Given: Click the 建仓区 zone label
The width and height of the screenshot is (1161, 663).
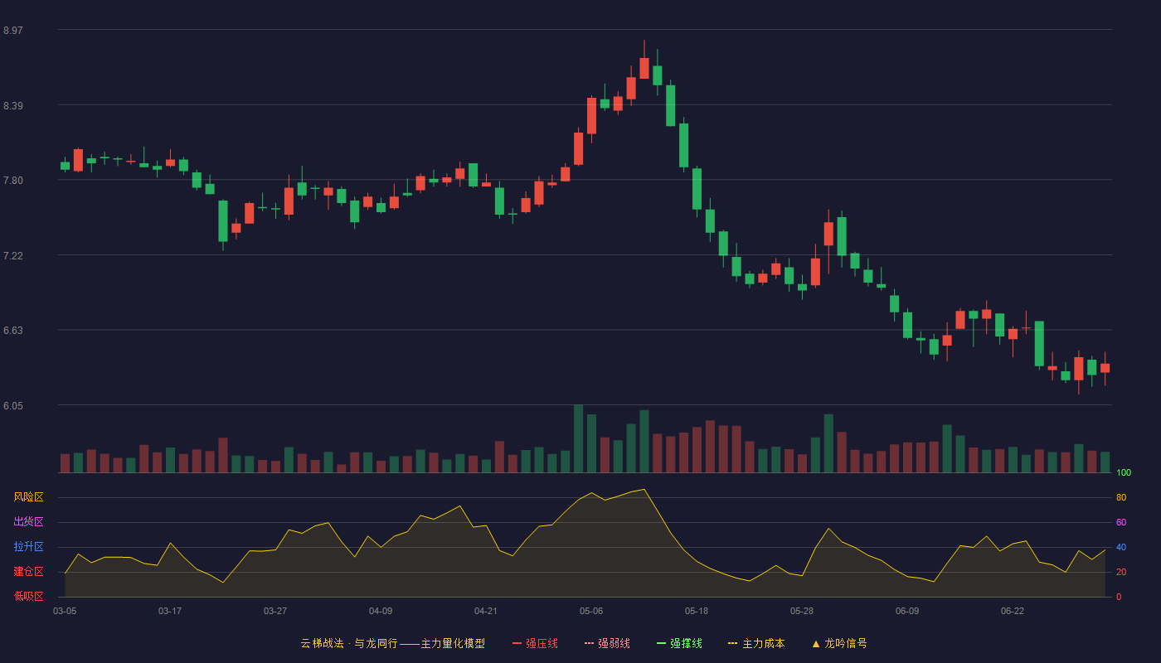Looking at the screenshot, I should point(28,572).
